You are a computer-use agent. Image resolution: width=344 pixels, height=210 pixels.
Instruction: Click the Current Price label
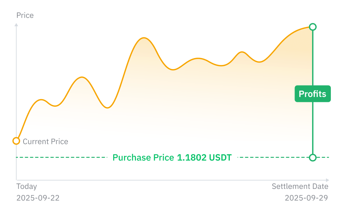point(45,142)
